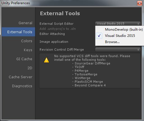Close the Unity Preferences window
144x121 pixels.
(140, 3)
